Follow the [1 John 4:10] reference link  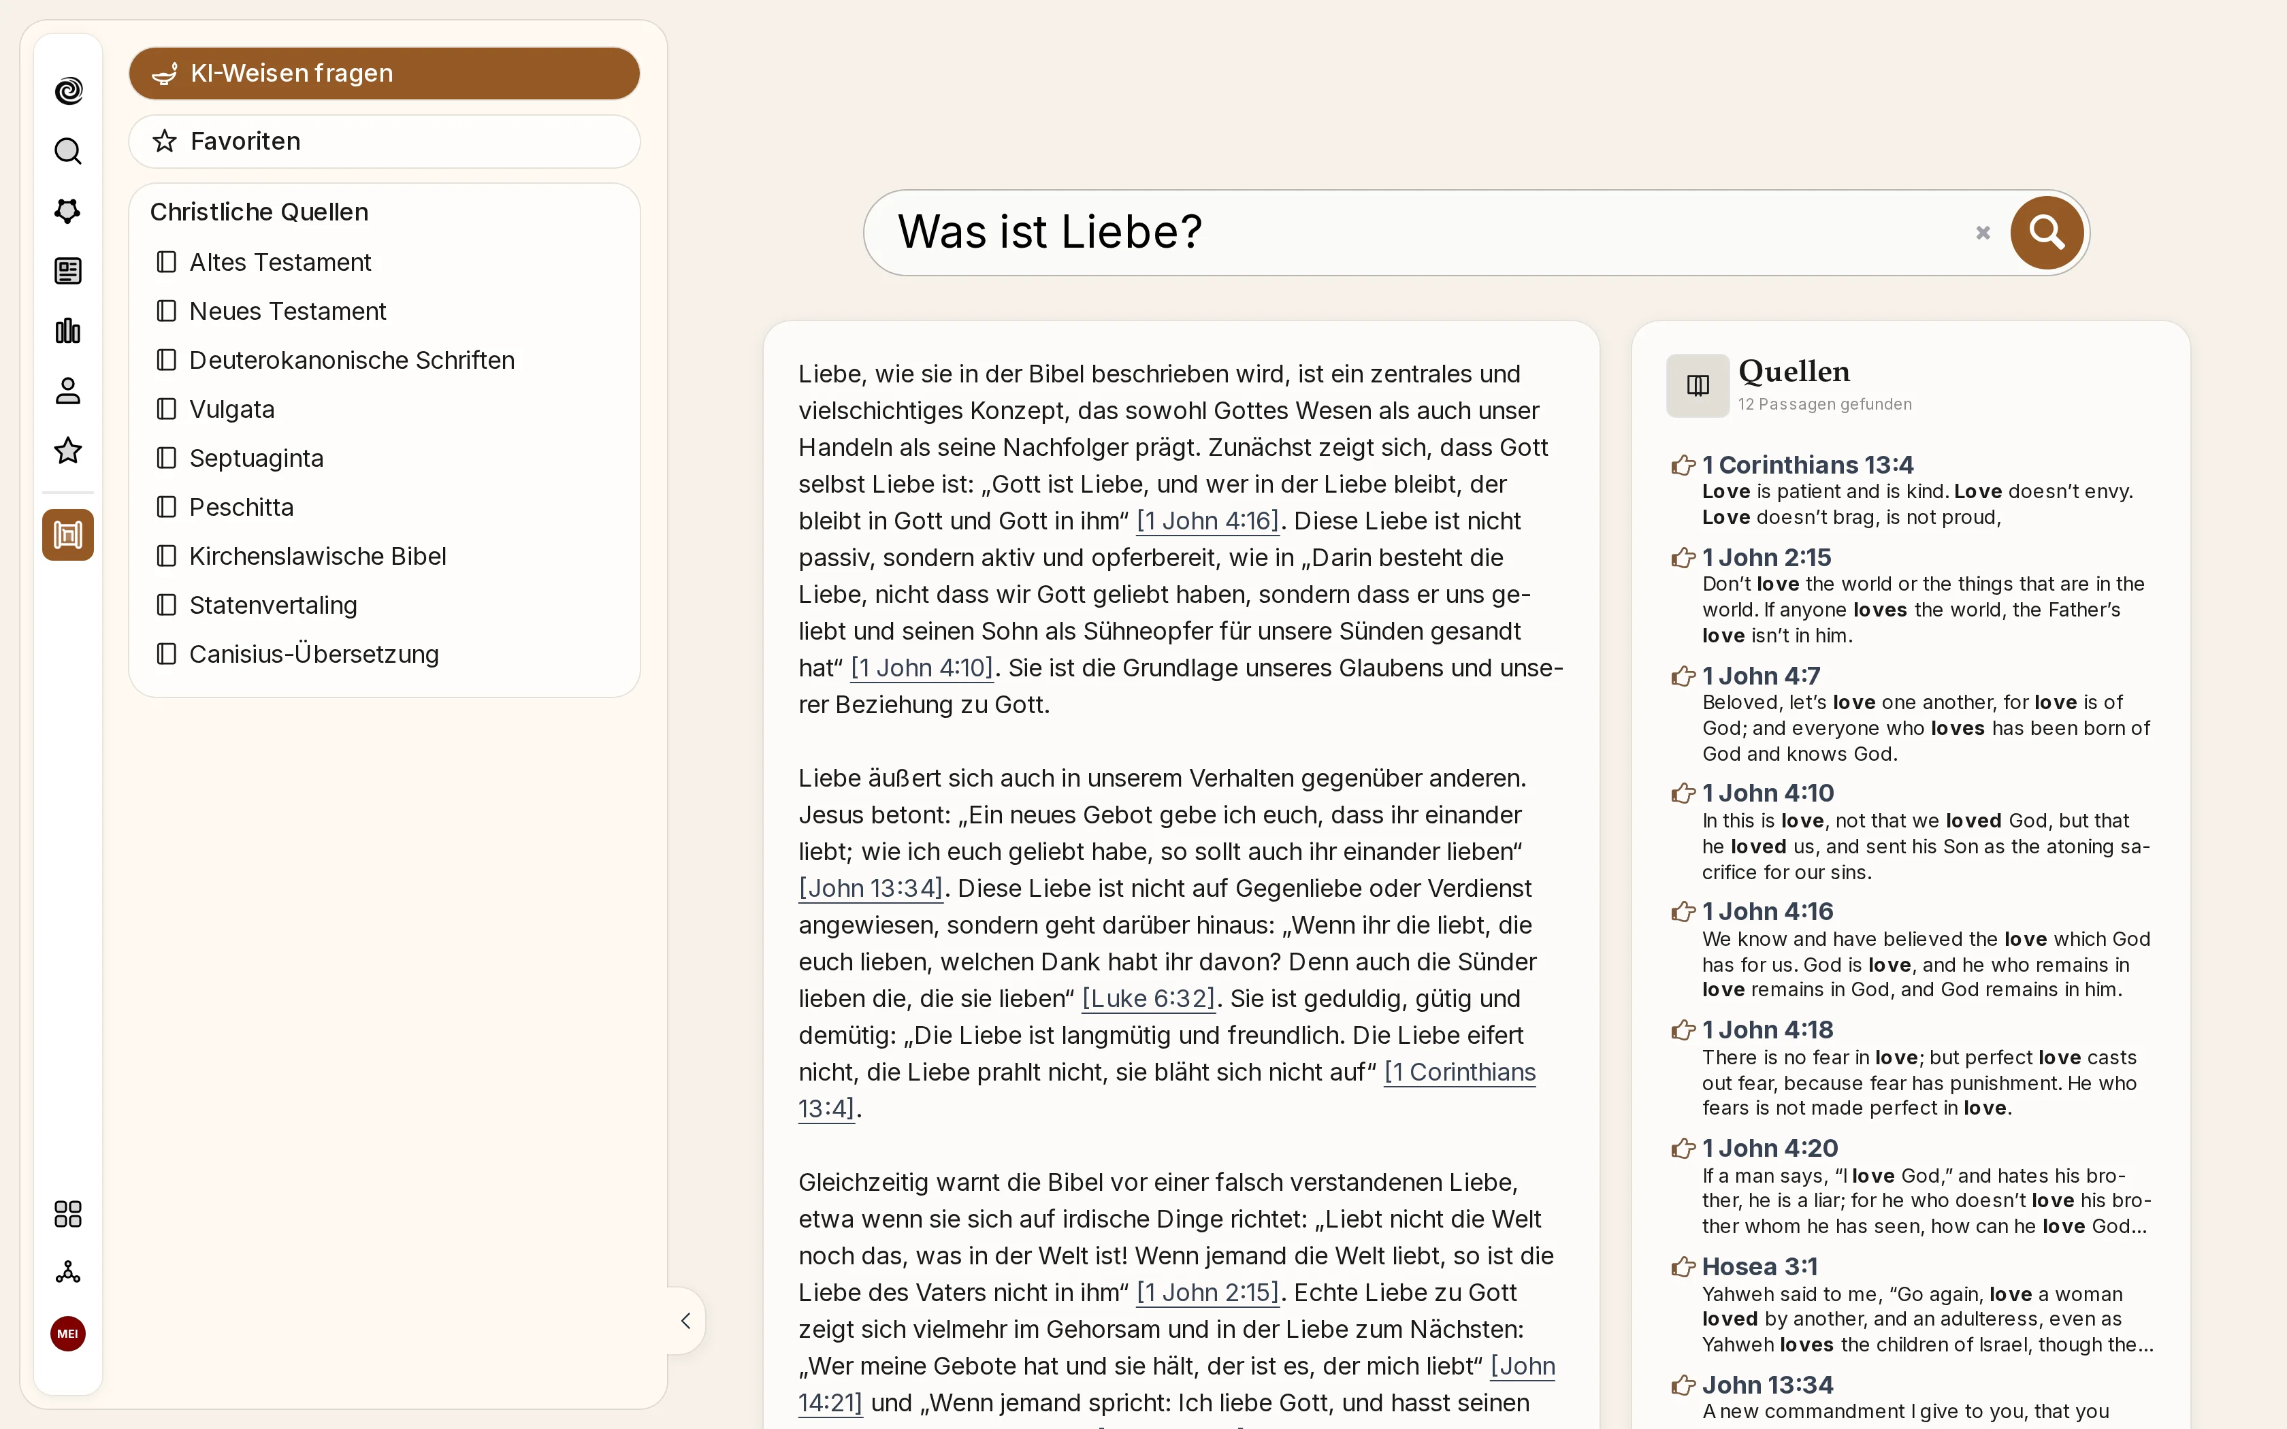tap(922, 668)
